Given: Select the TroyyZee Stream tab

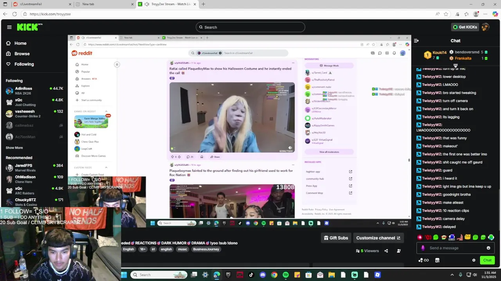Looking at the screenshot, I should (168, 4).
